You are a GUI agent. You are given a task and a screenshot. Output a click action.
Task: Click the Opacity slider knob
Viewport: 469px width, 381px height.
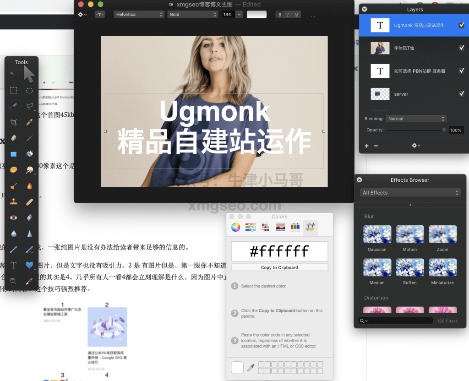click(x=443, y=130)
